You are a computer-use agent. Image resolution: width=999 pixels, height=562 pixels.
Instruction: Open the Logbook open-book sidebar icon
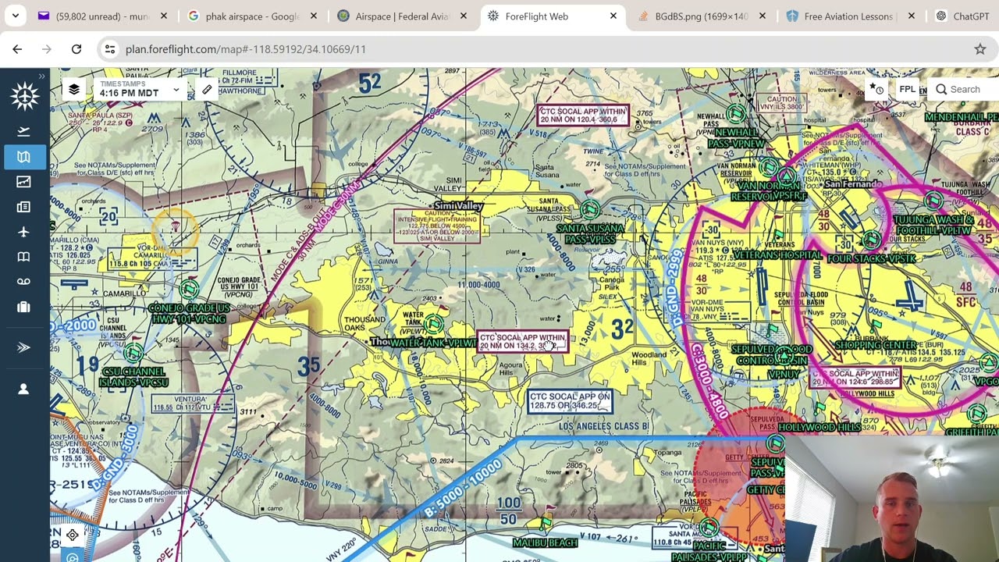coord(23,257)
